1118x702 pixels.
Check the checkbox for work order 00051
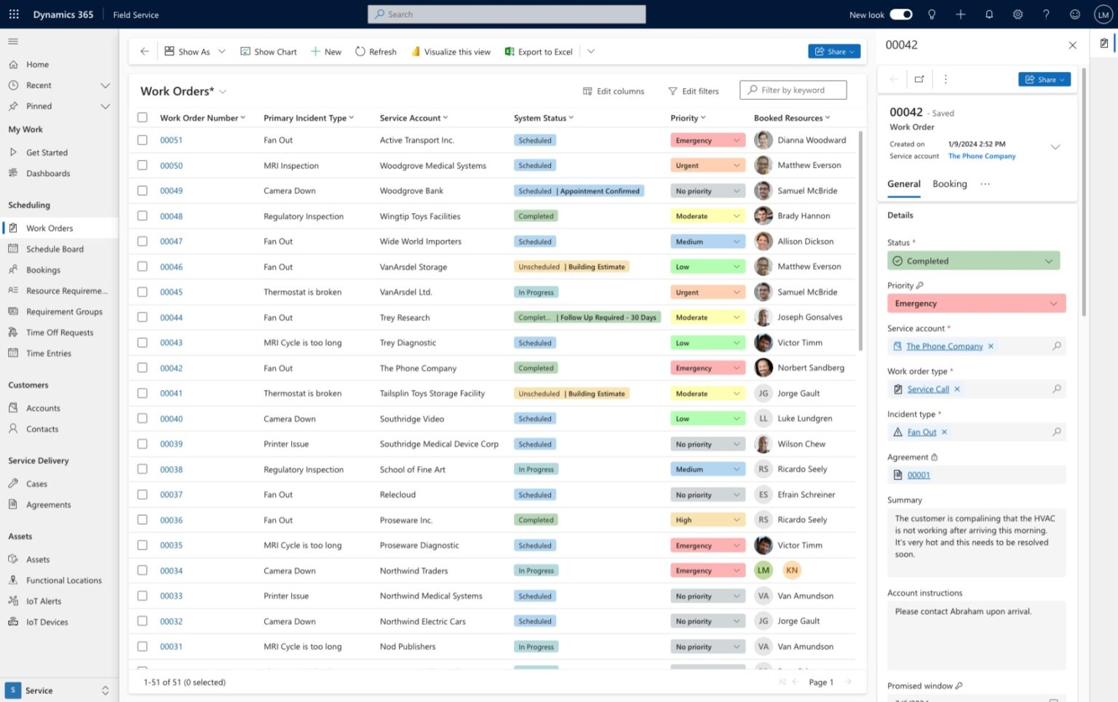click(142, 140)
